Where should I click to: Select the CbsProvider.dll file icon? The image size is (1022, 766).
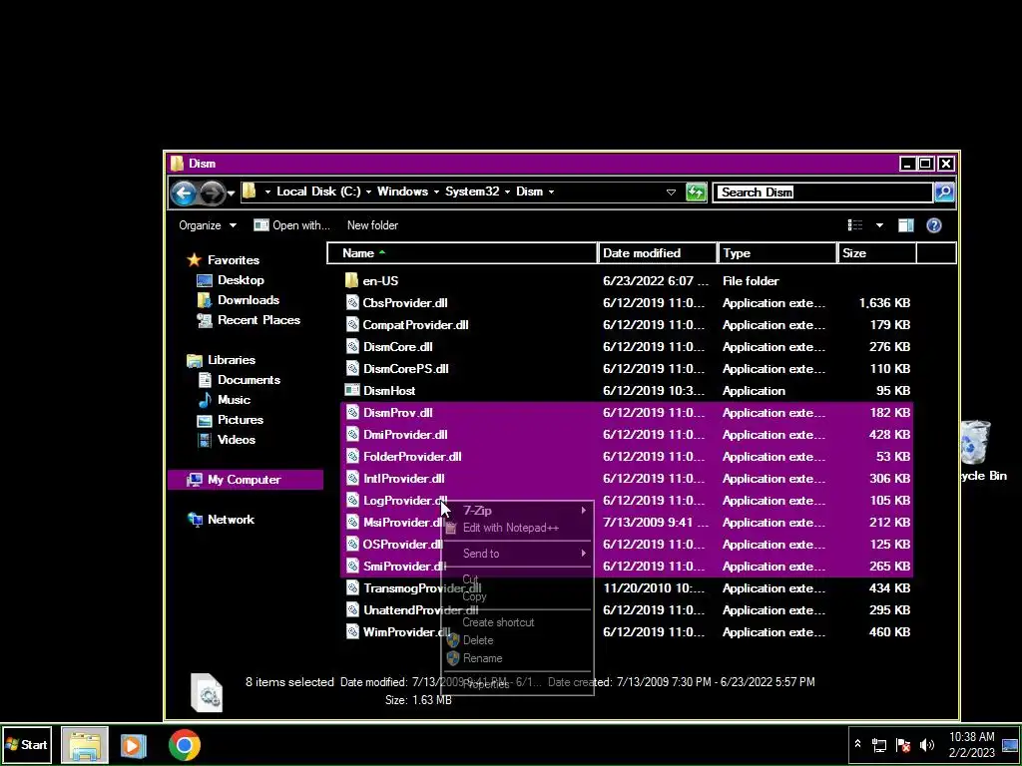[352, 303]
